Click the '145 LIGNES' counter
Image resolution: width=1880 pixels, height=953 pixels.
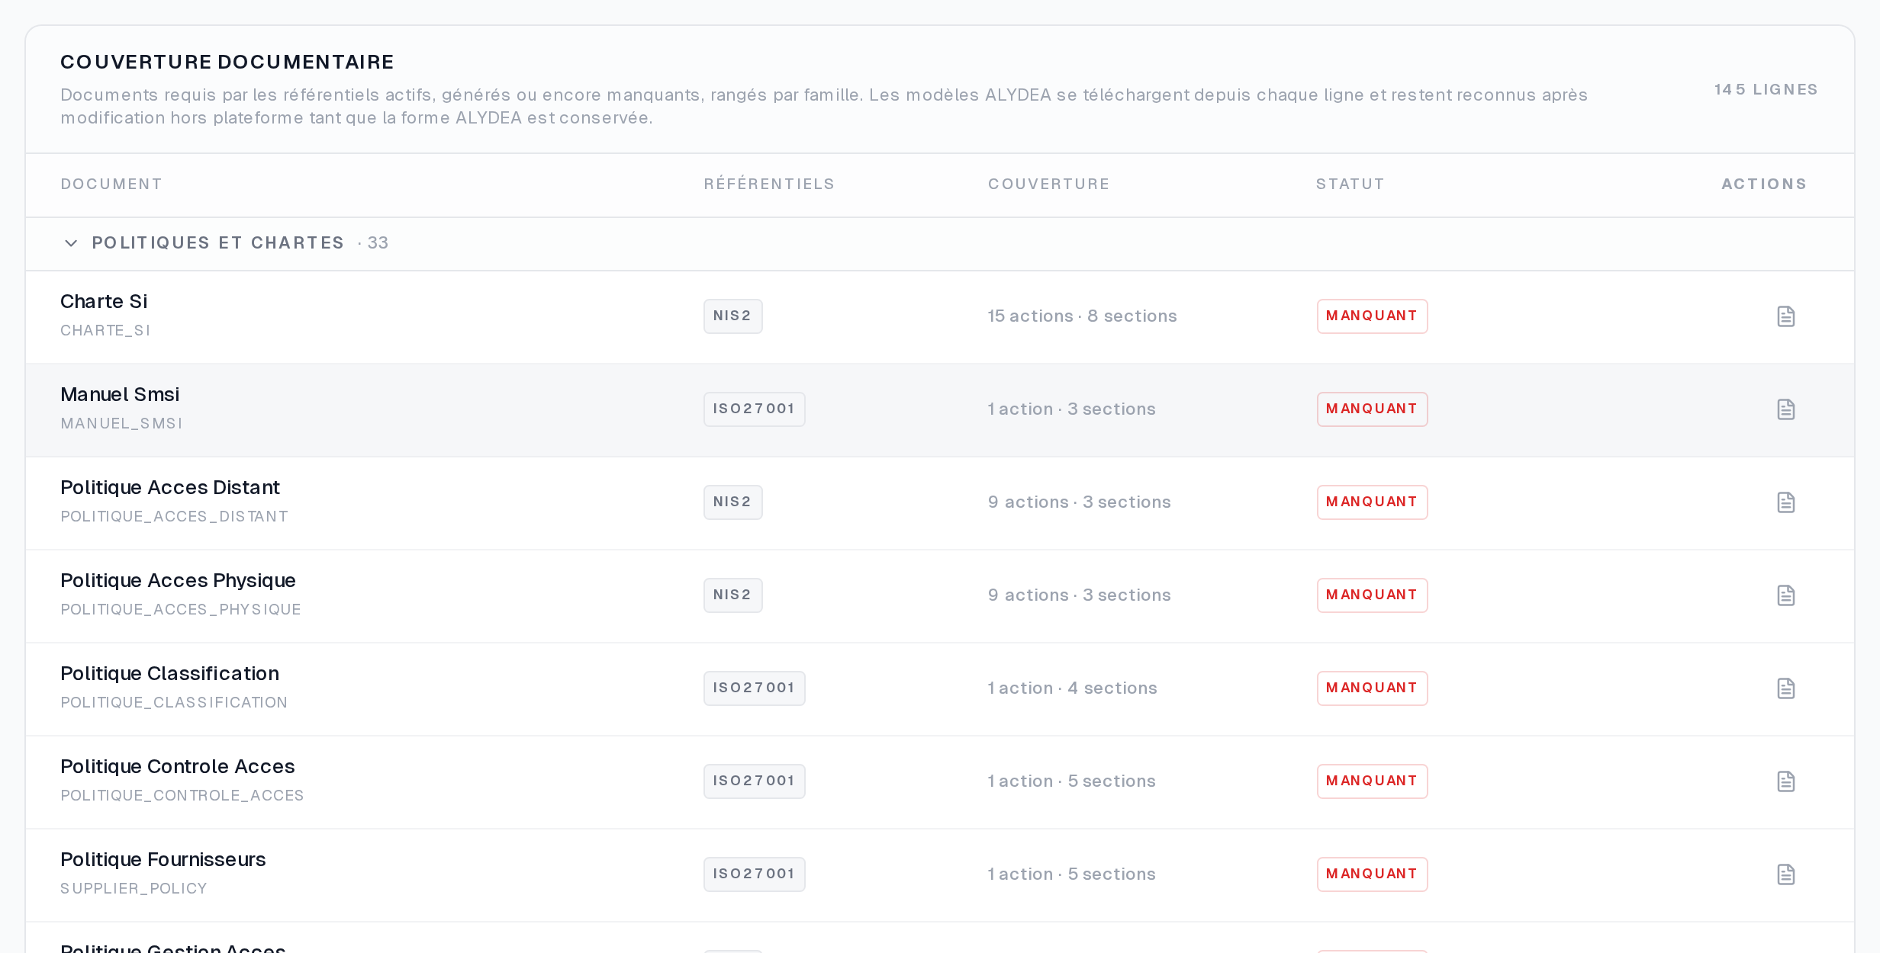(x=1766, y=90)
